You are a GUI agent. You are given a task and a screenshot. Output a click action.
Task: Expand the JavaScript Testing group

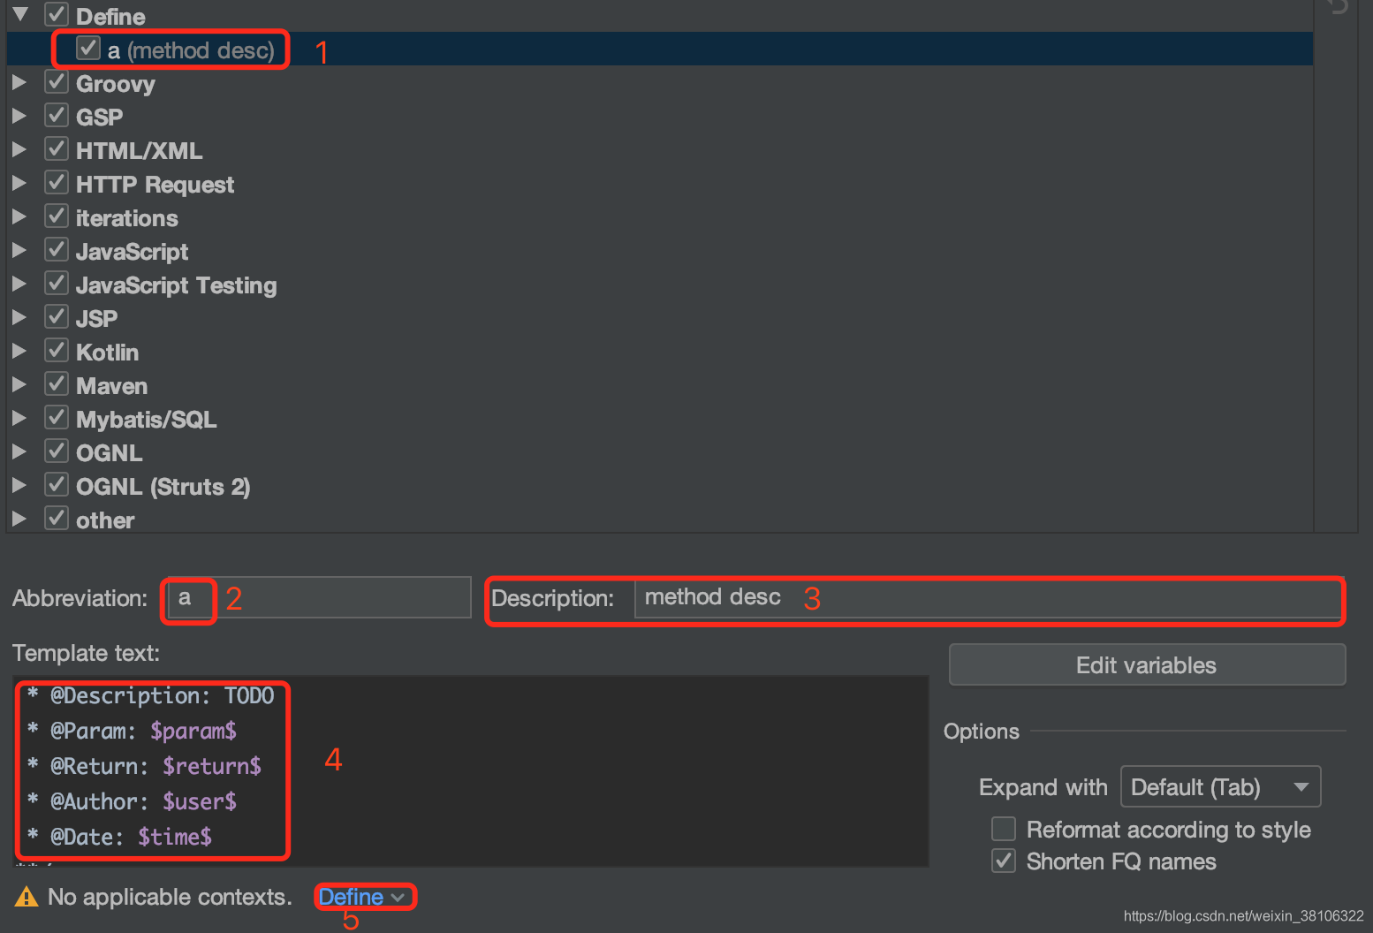pyautogui.click(x=19, y=284)
